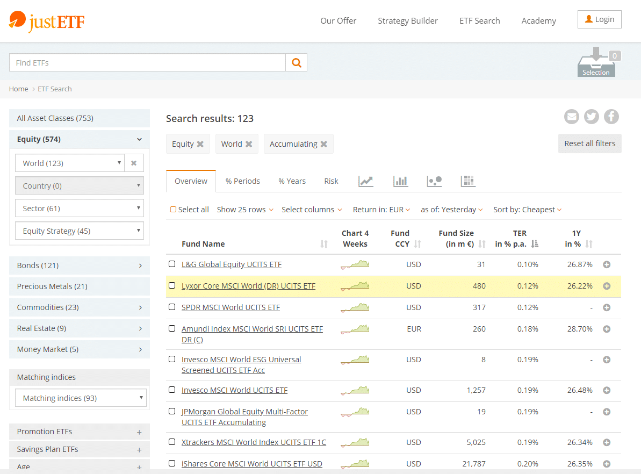
Task: Open the Equity Strategy (45) dropdown
Action: tap(80, 231)
